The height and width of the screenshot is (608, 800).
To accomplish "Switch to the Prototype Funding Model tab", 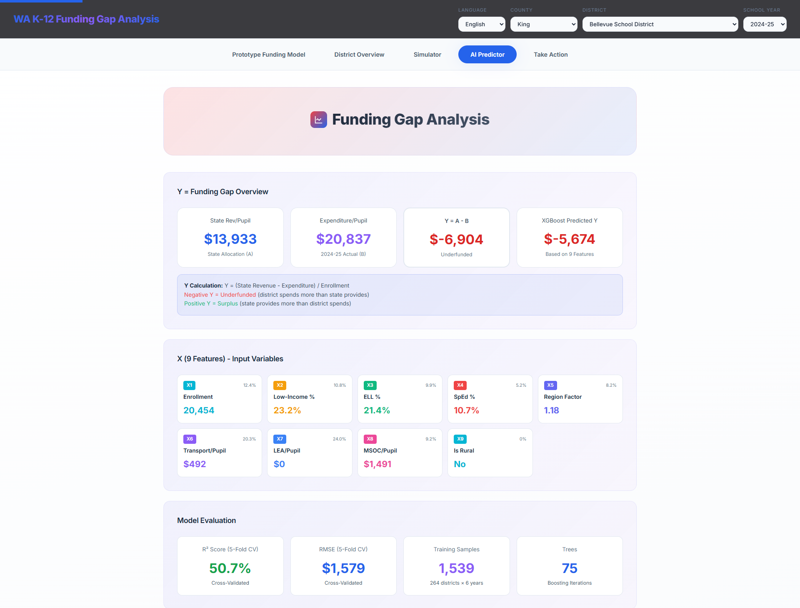I will [268, 55].
